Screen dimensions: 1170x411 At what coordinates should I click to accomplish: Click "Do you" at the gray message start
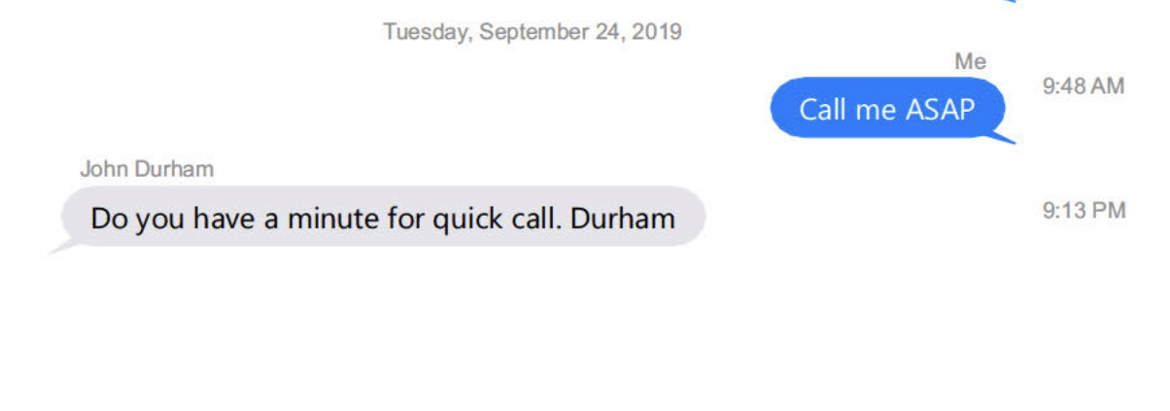[x=138, y=218]
